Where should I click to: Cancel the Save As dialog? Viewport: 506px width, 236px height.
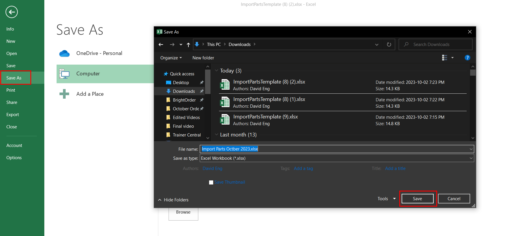point(454,199)
